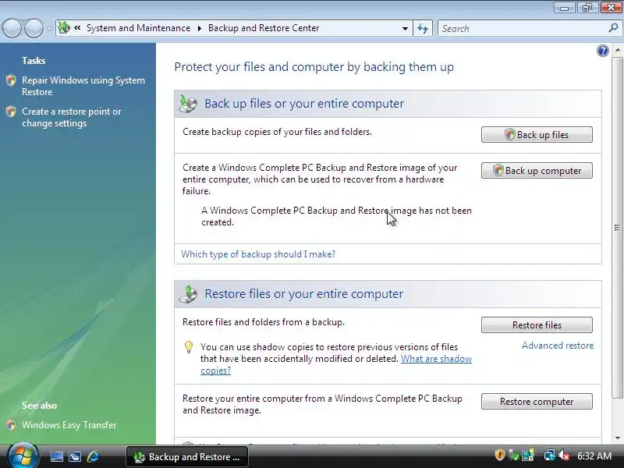Click the light bulb tip icon
Image resolution: width=624 pixels, height=468 pixels.
pyautogui.click(x=189, y=347)
